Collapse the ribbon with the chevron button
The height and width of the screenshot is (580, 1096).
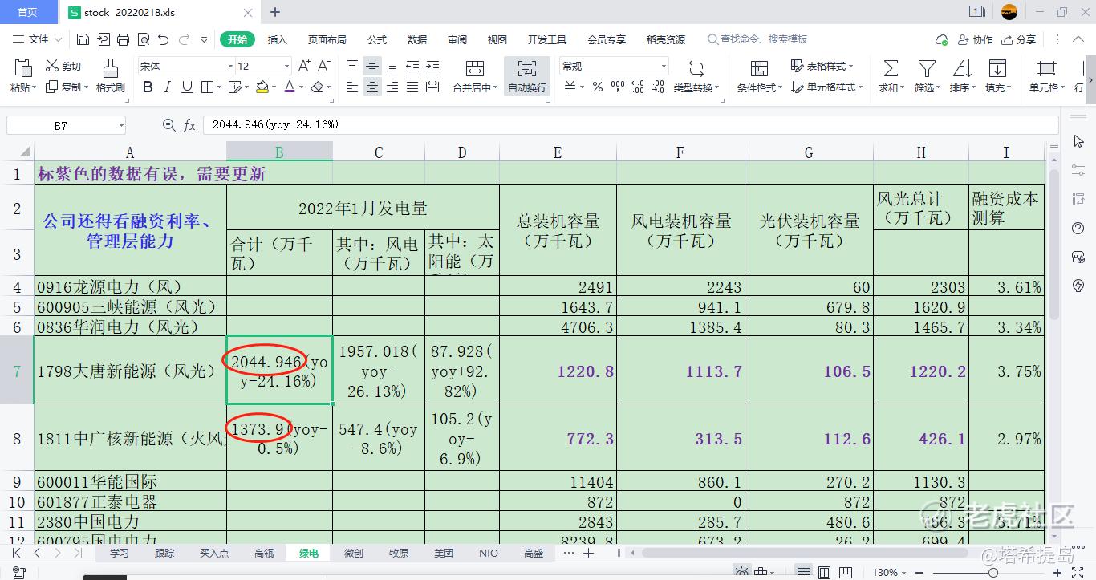coord(1079,39)
